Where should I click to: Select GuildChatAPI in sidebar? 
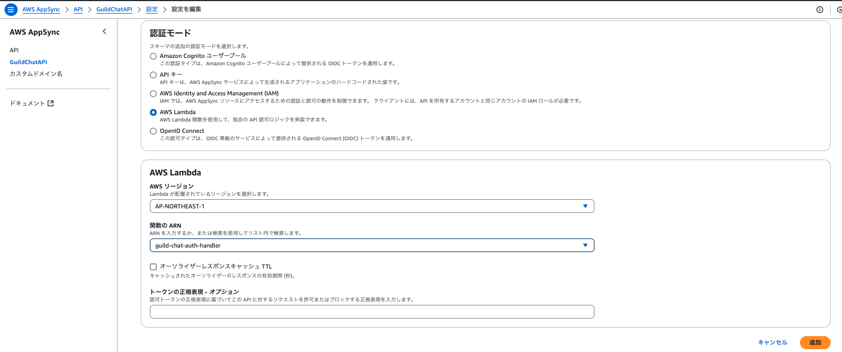[x=28, y=62]
